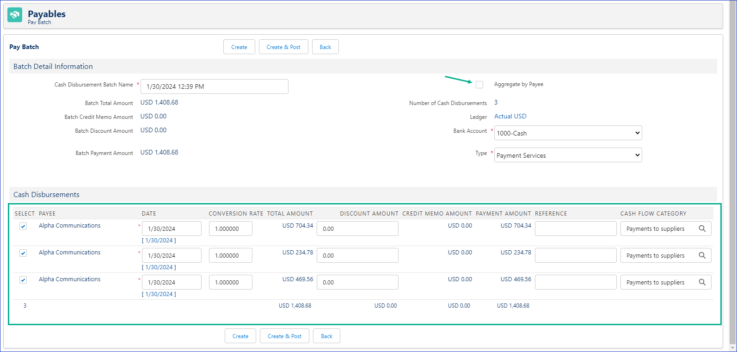Open the Actual USD ledger link
This screenshot has height=352, width=737.
(x=510, y=117)
